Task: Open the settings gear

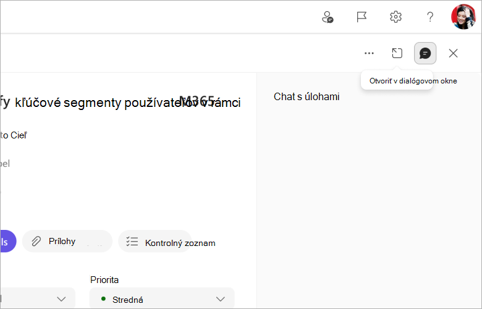Action: tap(395, 17)
